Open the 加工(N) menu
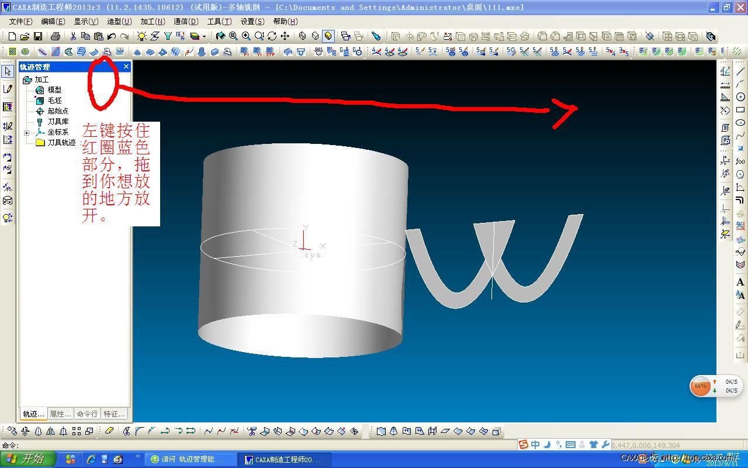 pos(153,22)
